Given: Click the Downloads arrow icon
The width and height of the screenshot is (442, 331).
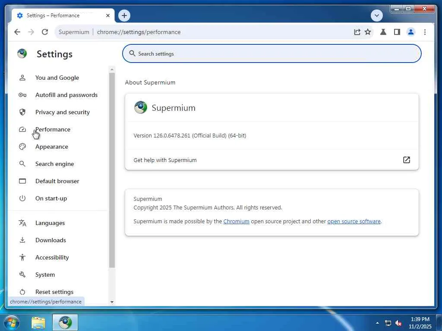Looking at the screenshot, I should click(22, 240).
